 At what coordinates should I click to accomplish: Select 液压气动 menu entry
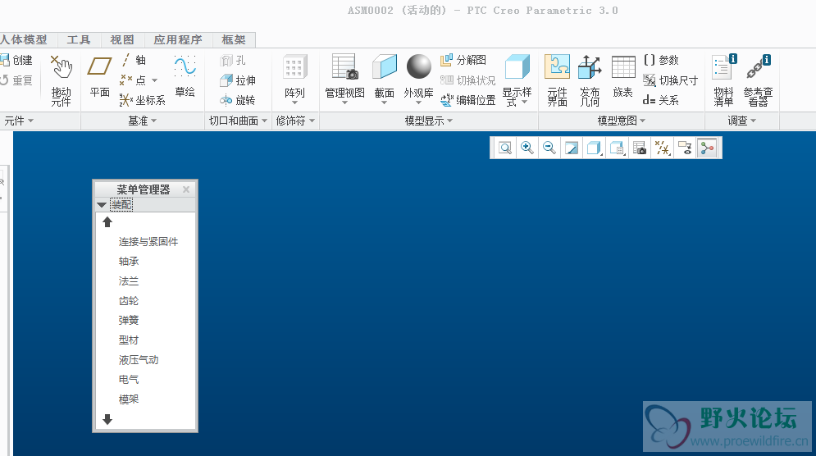(139, 360)
